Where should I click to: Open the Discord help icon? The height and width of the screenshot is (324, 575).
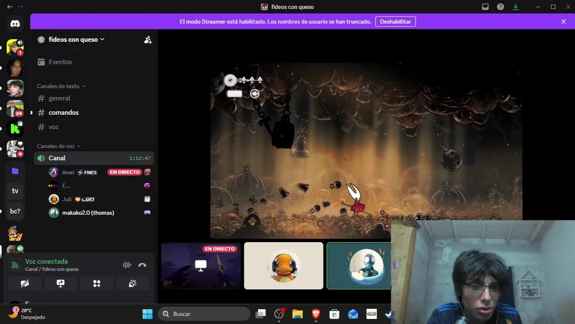tap(500, 7)
